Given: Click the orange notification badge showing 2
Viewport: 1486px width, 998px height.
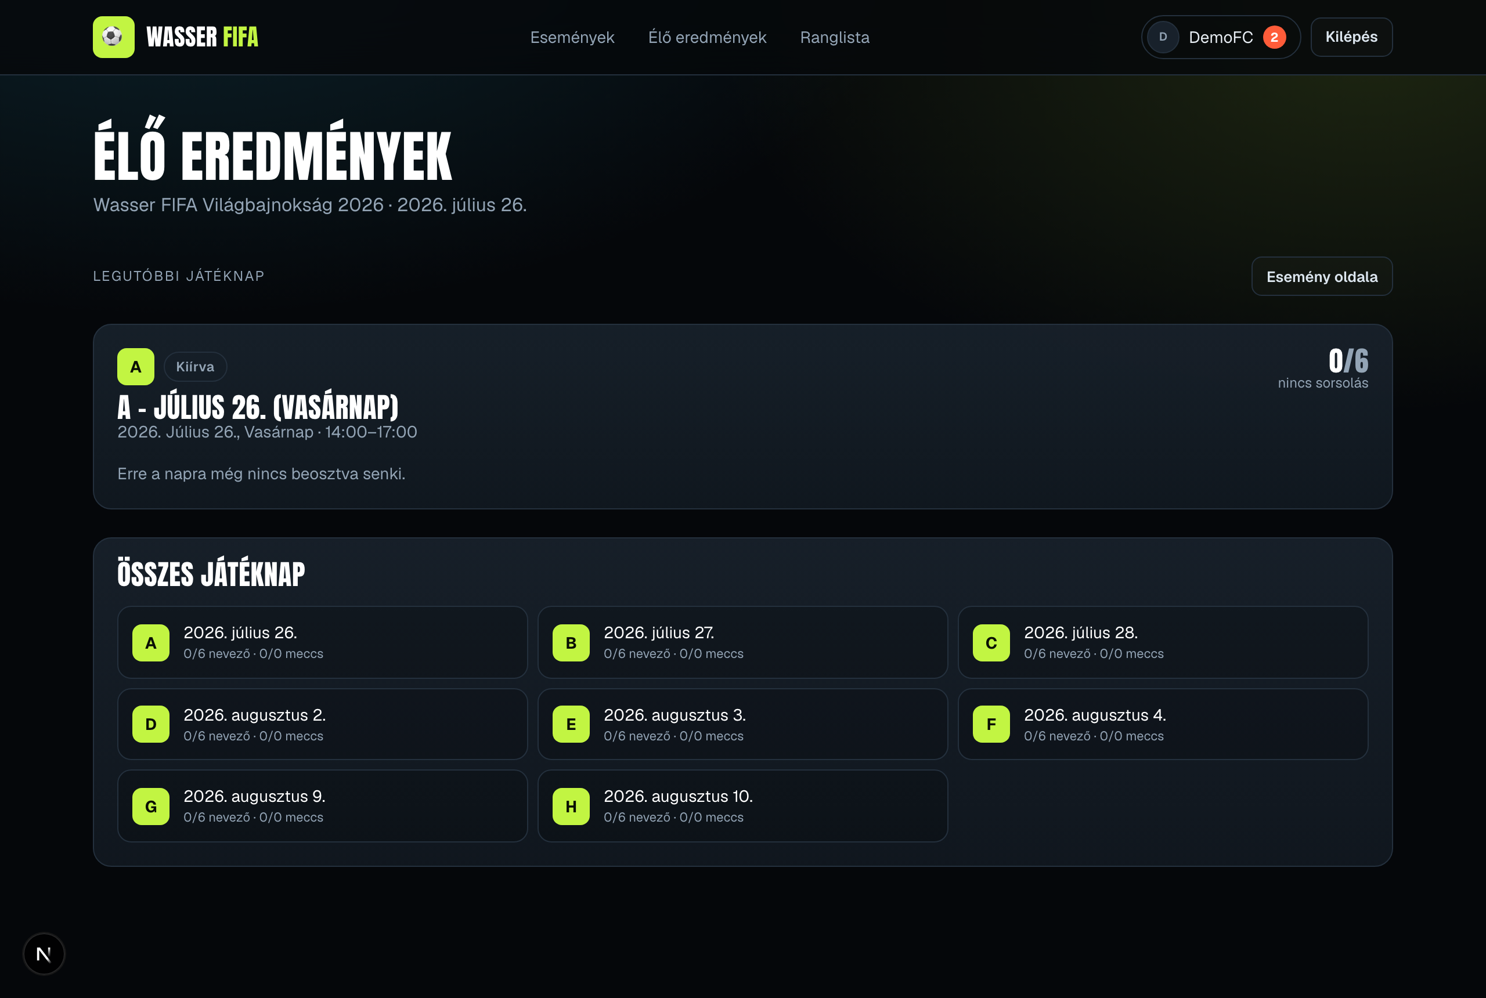Looking at the screenshot, I should (1274, 37).
